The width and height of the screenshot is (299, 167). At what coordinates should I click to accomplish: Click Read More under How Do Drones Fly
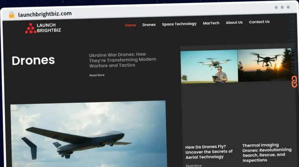[193, 165]
